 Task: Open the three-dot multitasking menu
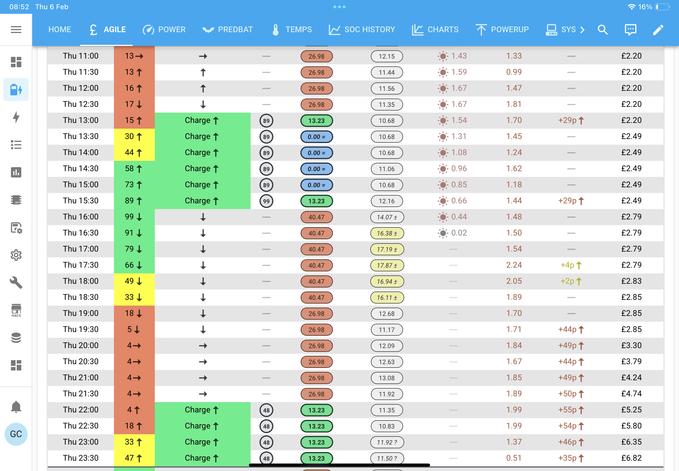[x=339, y=7]
